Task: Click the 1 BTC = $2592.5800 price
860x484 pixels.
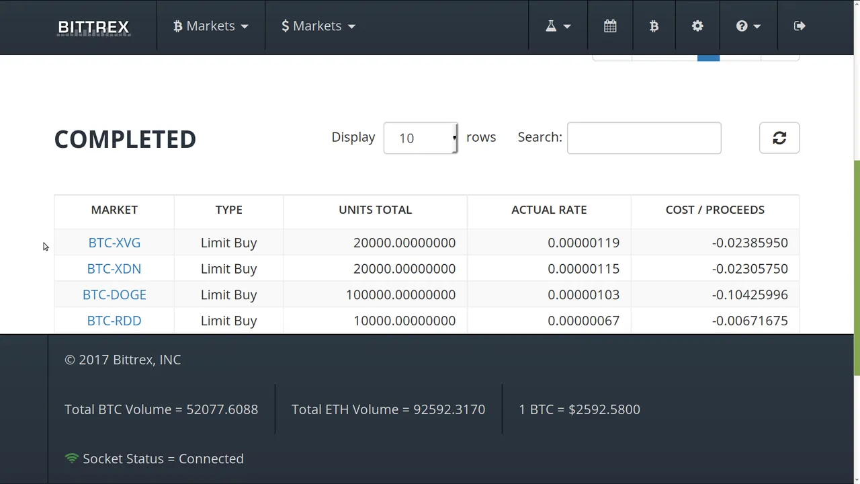Action: click(579, 409)
